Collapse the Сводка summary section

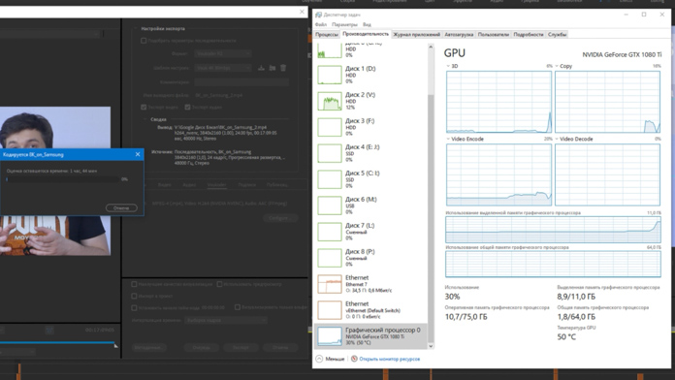[145, 119]
